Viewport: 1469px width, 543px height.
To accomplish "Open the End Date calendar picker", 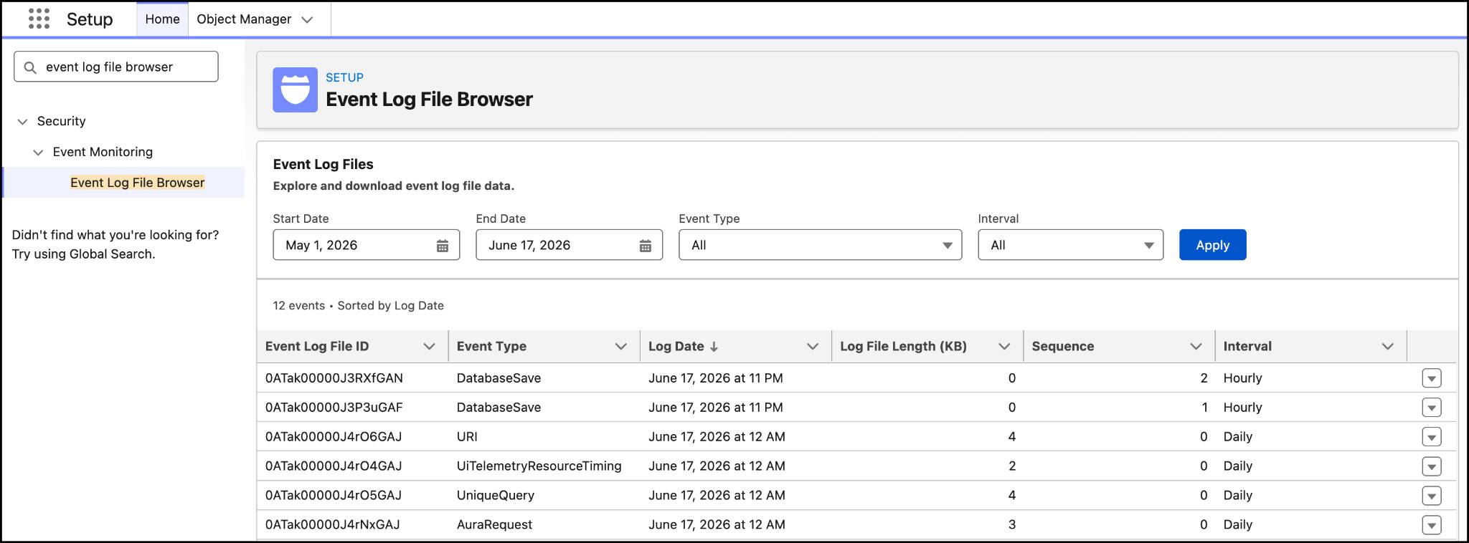I will [646, 246].
